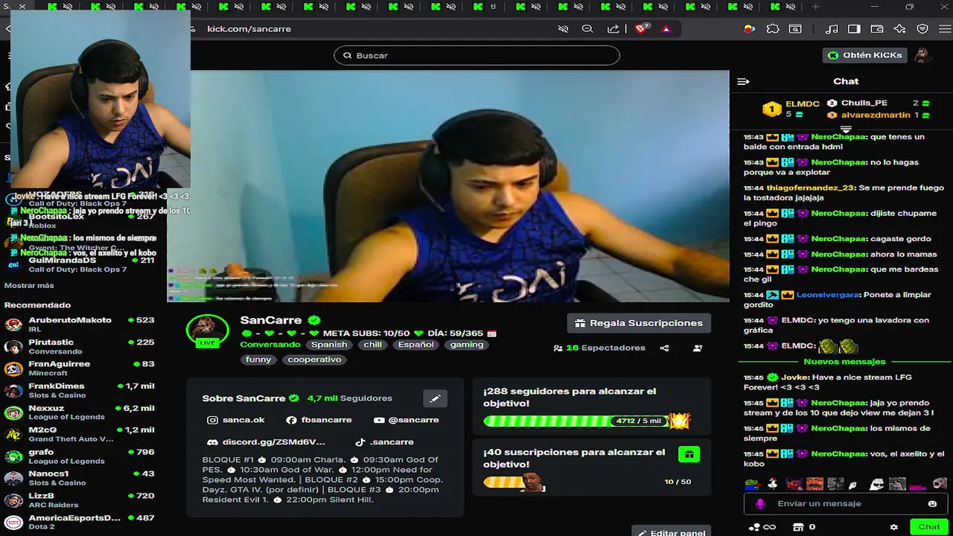This screenshot has height=536, width=953.
Task: Open the chat shop storefront icon
Action: (x=798, y=527)
